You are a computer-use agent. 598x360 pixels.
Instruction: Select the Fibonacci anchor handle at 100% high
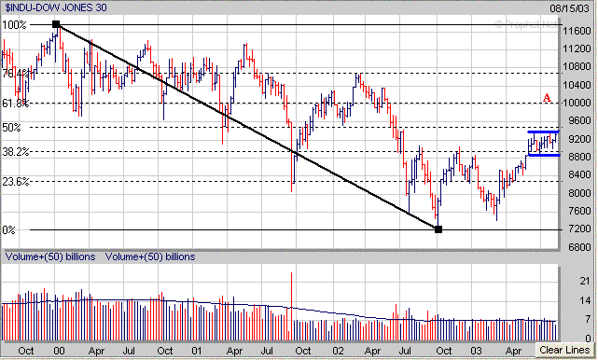56,25
